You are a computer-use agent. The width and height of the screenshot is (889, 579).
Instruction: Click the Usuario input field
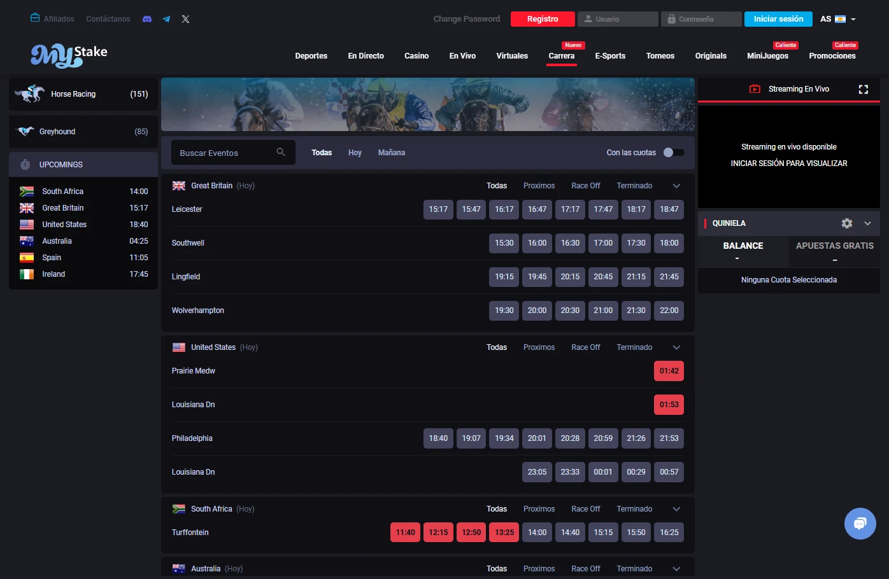(x=618, y=19)
